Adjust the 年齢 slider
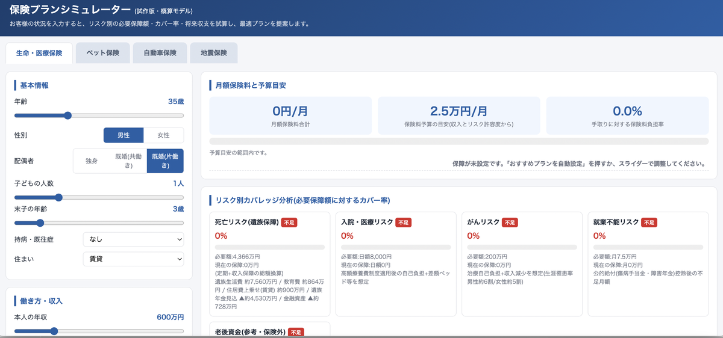Image resolution: width=723 pixels, height=338 pixels. [x=99, y=115]
